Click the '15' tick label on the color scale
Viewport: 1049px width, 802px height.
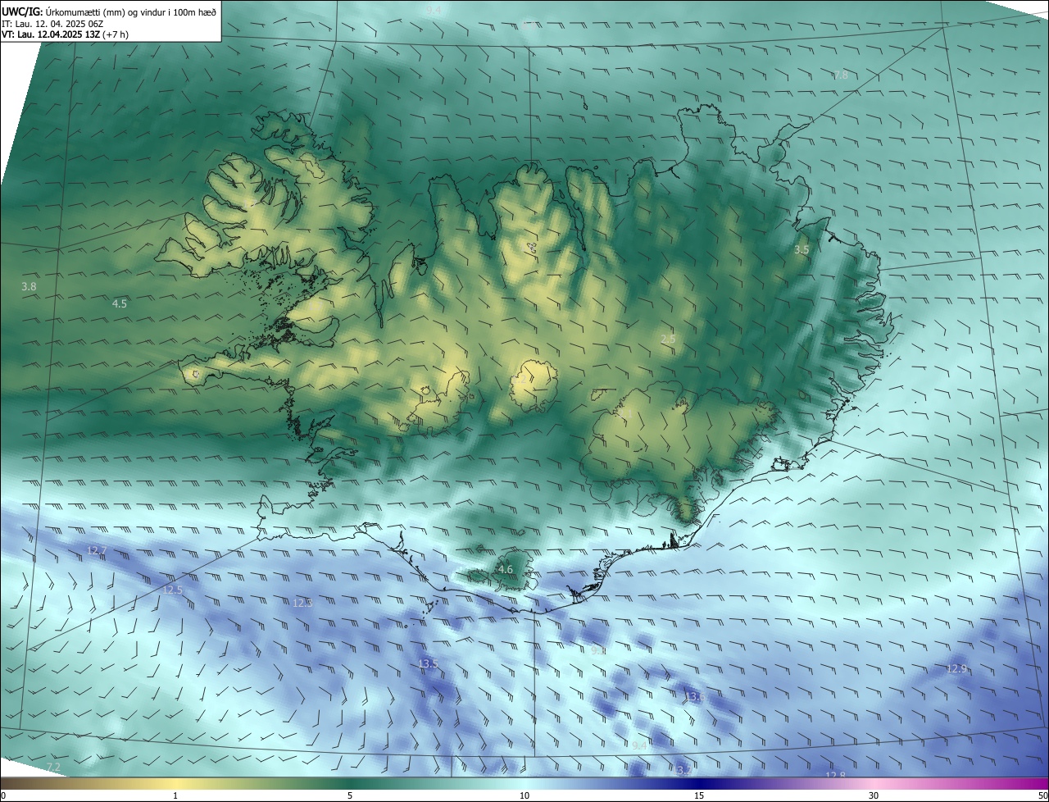pos(699,795)
